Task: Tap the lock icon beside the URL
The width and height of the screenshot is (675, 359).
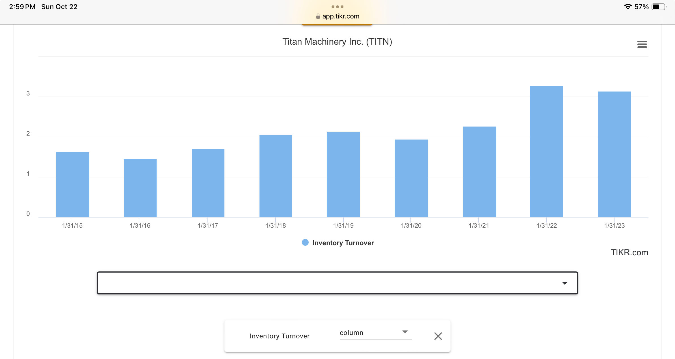Action: (x=318, y=16)
